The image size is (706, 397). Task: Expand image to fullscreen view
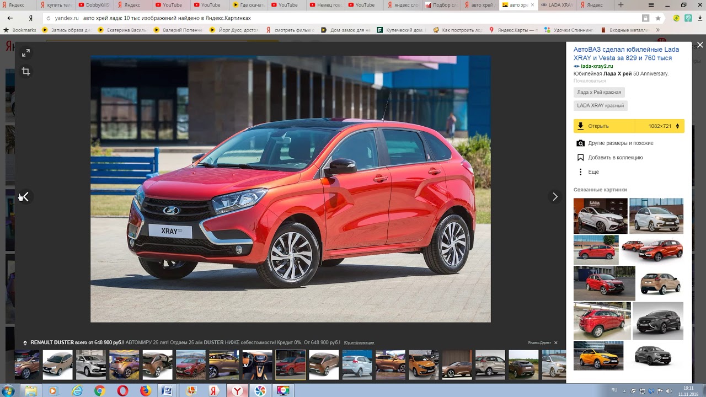click(25, 53)
